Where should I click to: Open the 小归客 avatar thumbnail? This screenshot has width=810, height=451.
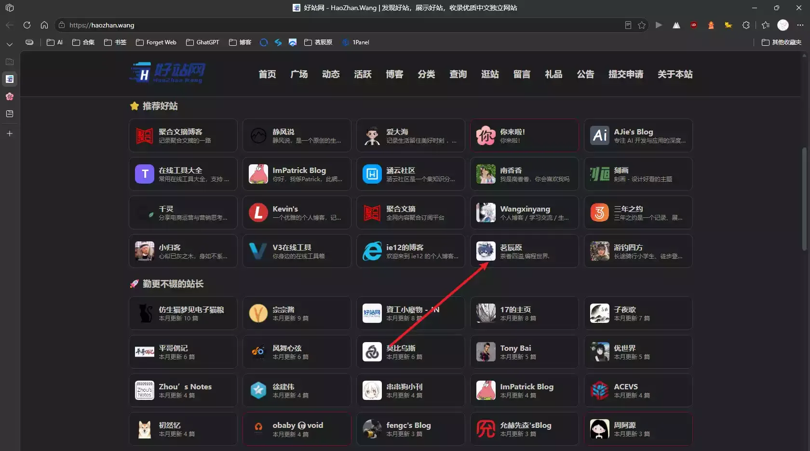click(x=145, y=251)
